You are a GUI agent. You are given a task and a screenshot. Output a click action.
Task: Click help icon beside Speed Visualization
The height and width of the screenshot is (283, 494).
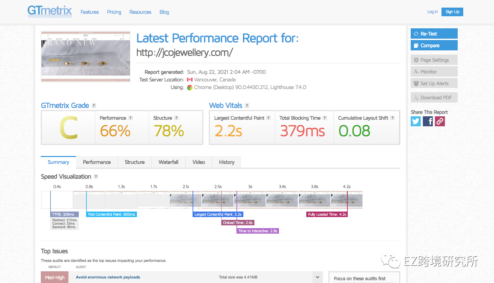[x=96, y=176]
